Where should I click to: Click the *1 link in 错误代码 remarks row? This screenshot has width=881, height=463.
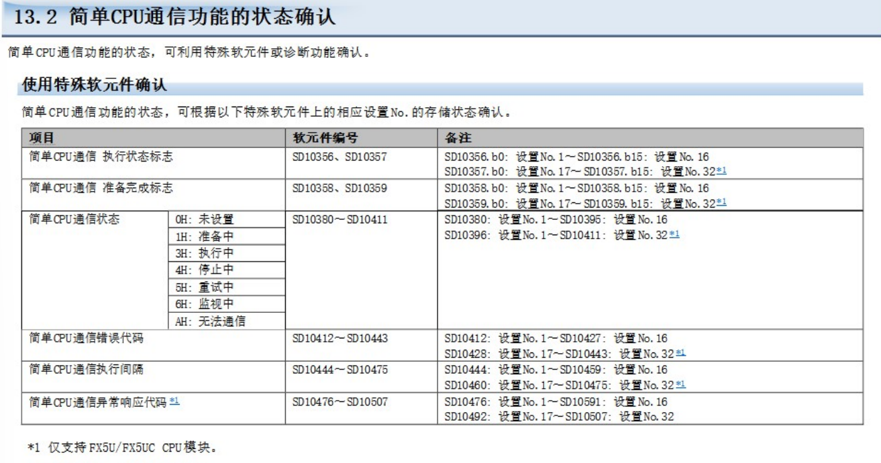point(680,352)
